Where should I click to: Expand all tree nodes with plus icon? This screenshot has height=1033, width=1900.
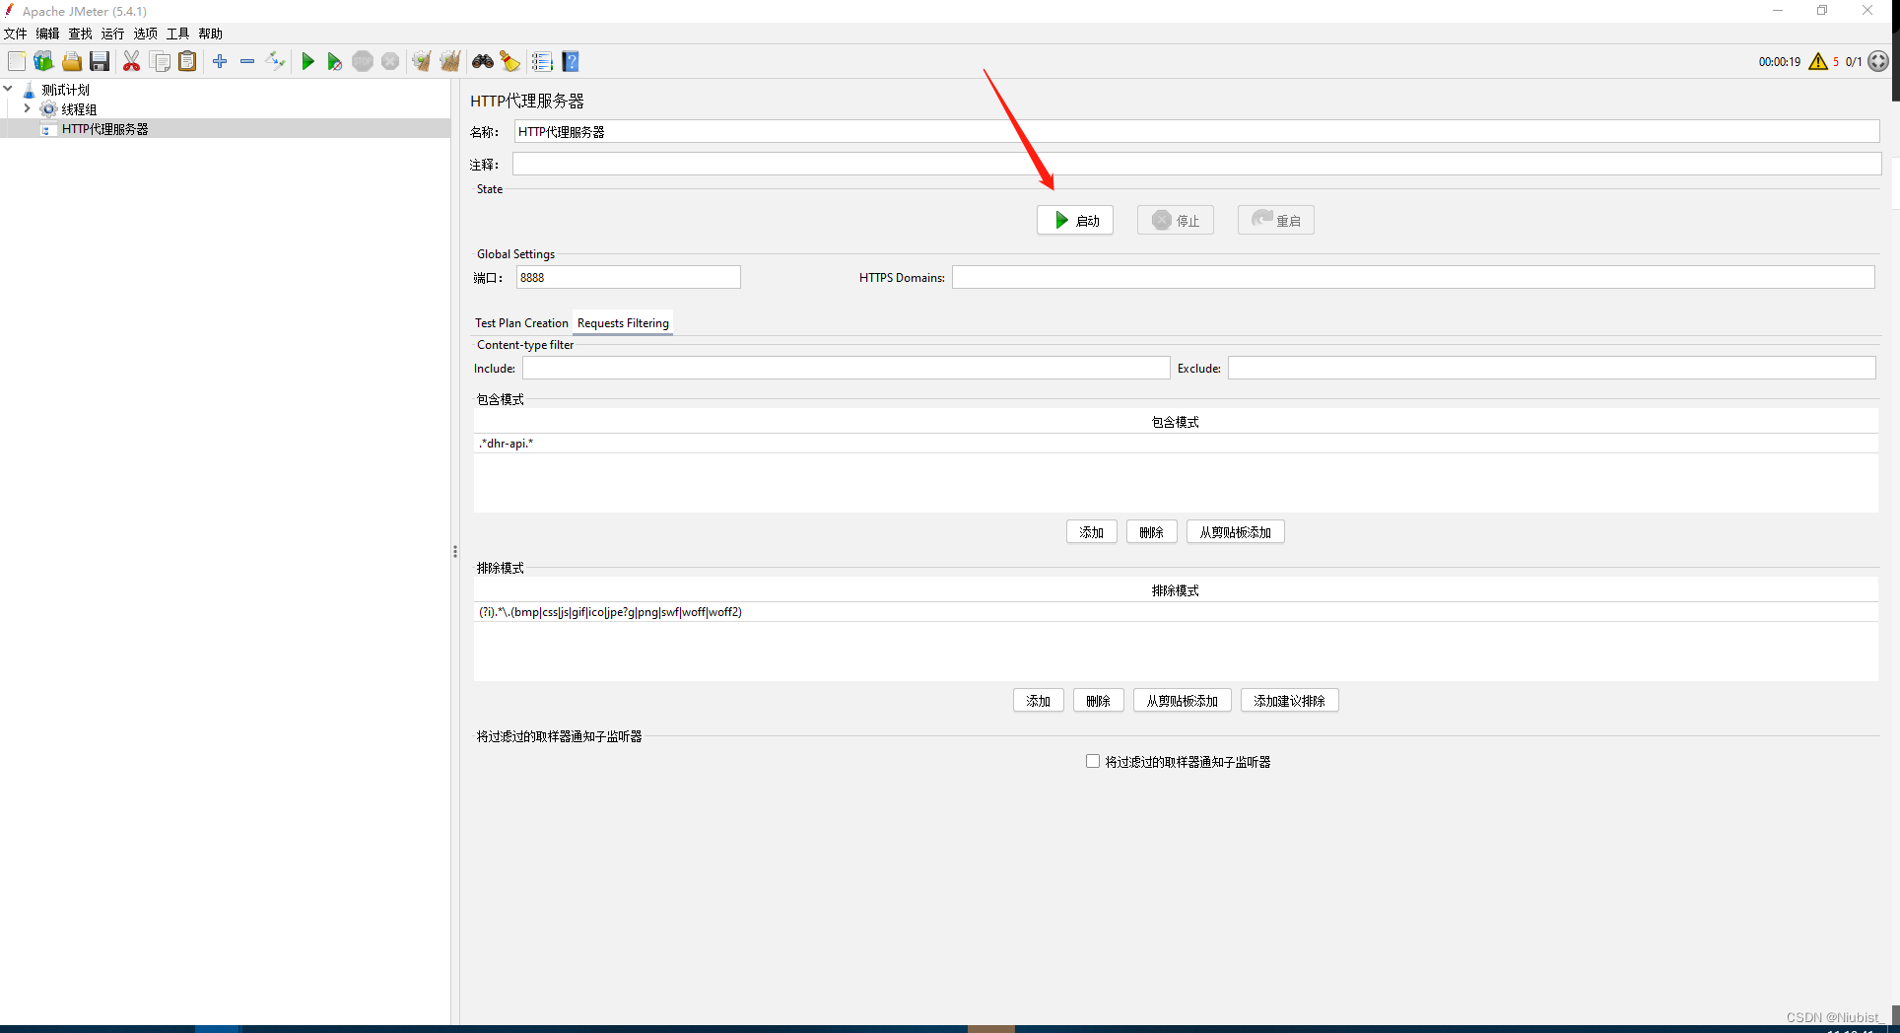[x=220, y=61]
